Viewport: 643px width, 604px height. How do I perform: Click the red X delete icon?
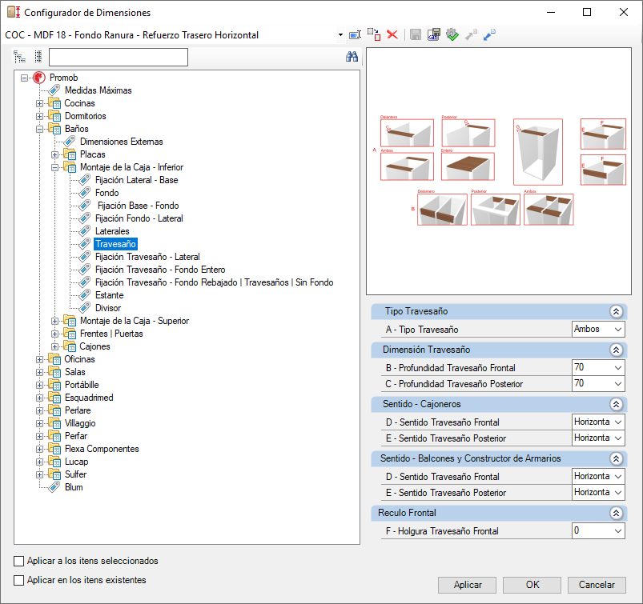392,34
